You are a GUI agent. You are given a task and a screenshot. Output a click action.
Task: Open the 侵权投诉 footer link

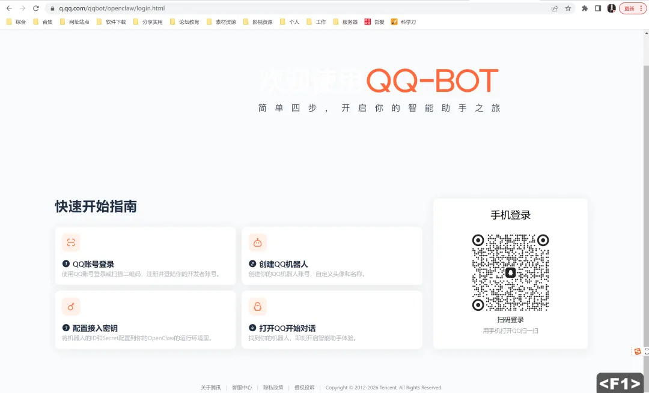[x=304, y=388]
